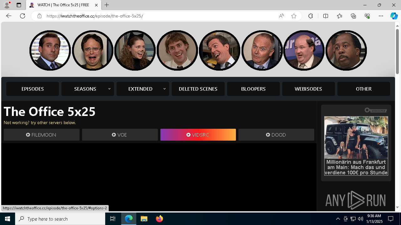Open browser Collections
The width and height of the screenshot is (401, 225).
pos(353,16)
